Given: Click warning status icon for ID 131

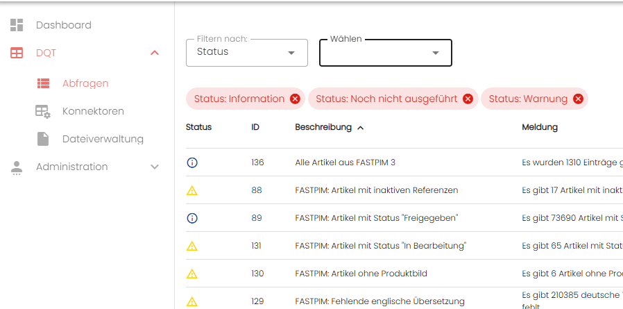Looking at the screenshot, I should tap(192, 246).
